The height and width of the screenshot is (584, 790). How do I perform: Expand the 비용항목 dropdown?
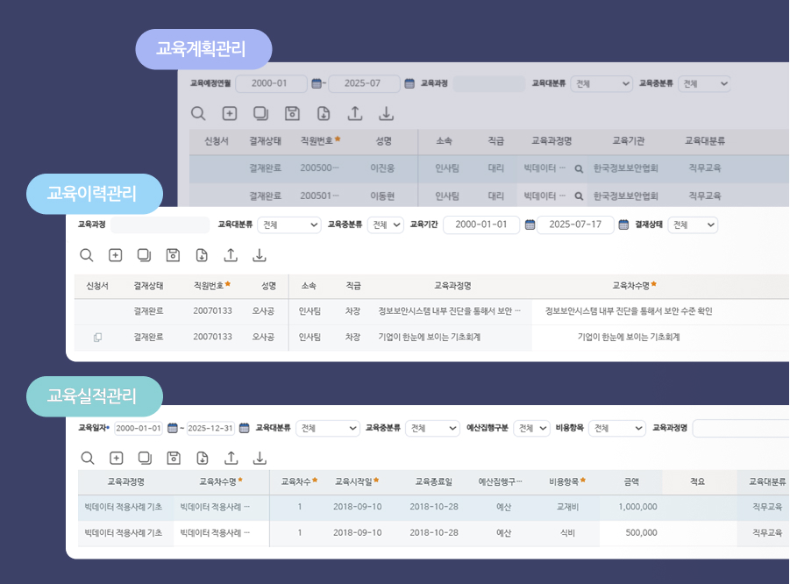click(x=616, y=428)
